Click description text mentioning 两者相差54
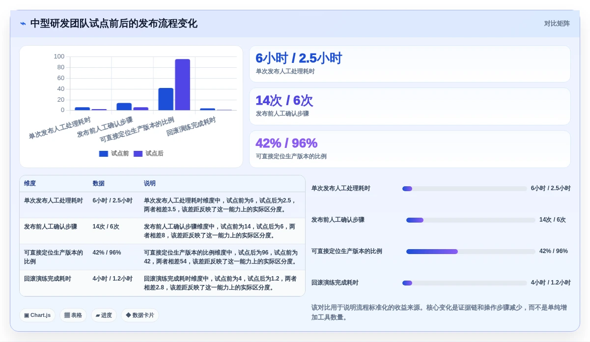590x342 pixels. 221,257
